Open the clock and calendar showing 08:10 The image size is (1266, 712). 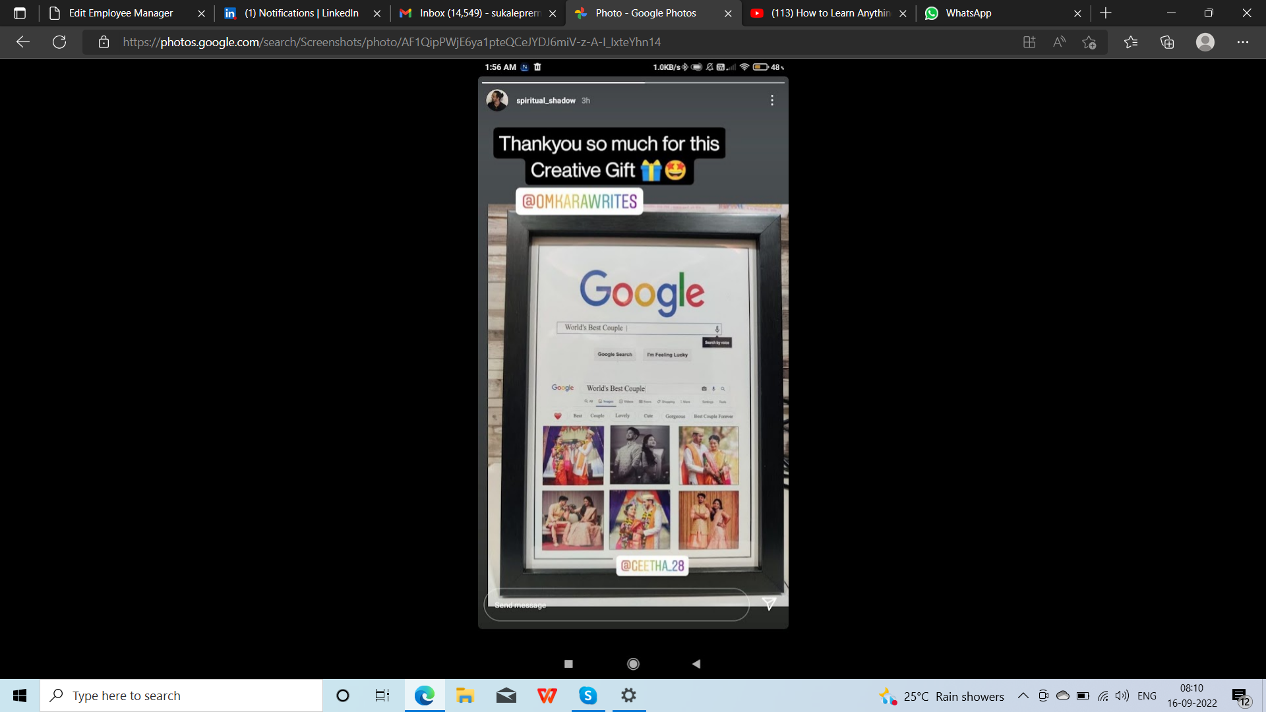tap(1192, 696)
